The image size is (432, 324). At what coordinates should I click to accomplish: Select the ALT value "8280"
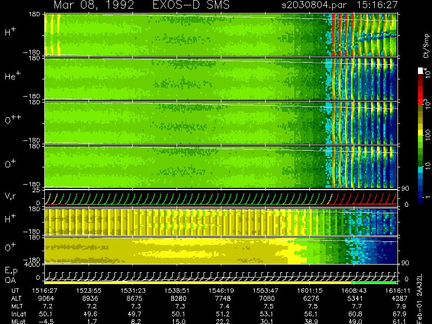[179, 299]
